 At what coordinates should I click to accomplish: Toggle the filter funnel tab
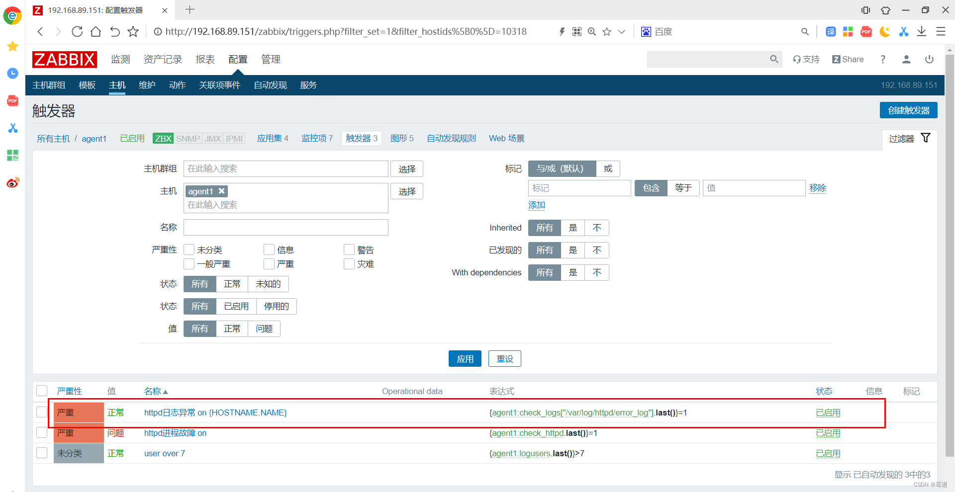click(910, 139)
